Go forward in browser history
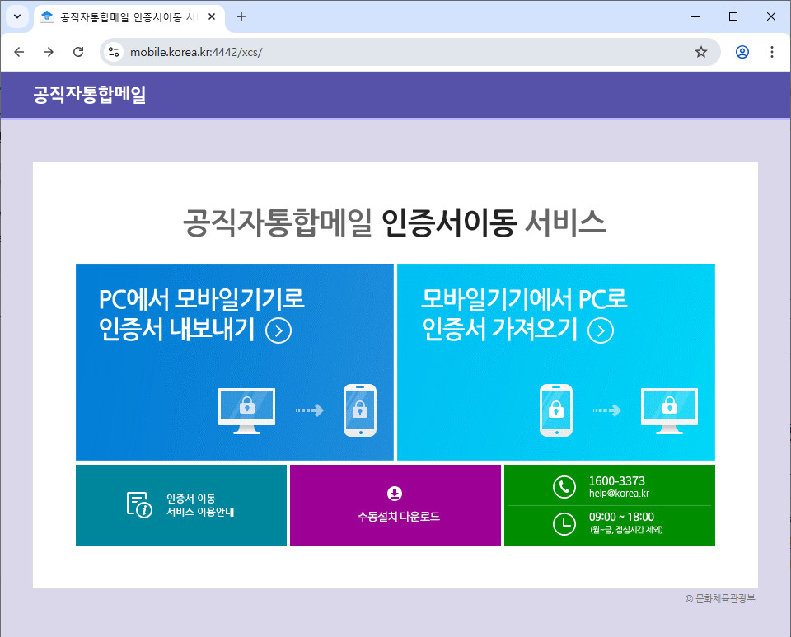Viewport: 791px width, 637px height. click(x=49, y=52)
